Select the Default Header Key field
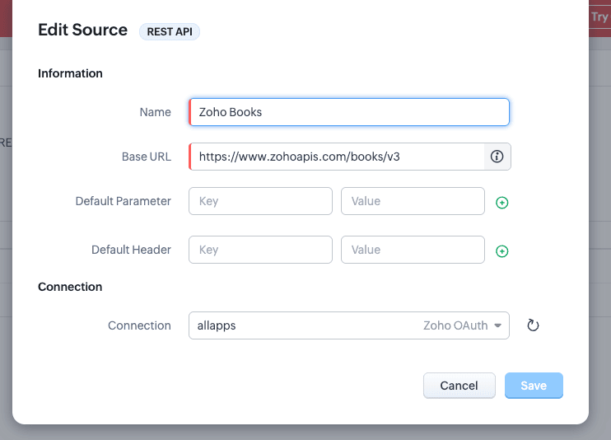 (260, 250)
